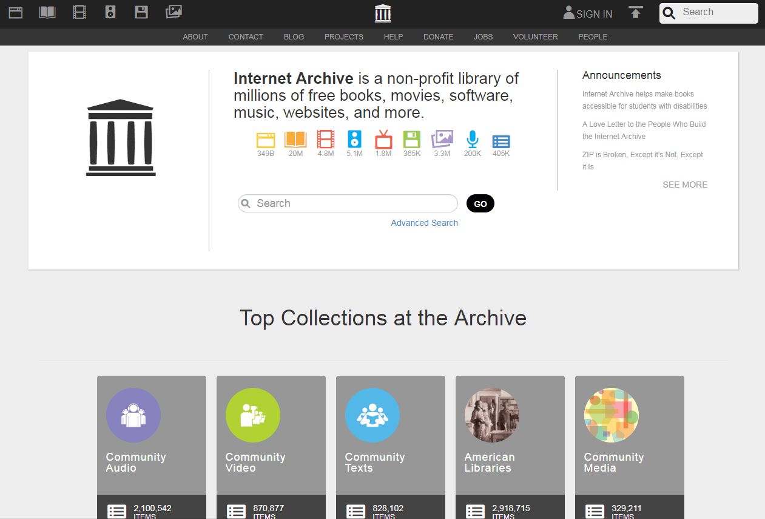
Task: Open the Texts book icon in top bar
Action: 47,12
